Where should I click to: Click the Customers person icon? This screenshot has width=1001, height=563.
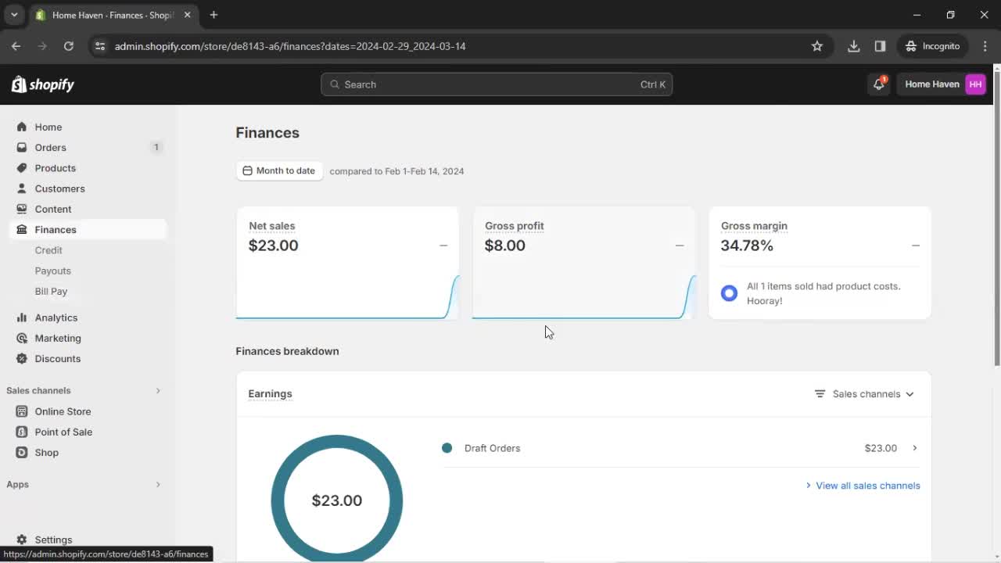click(x=21, y=188)
